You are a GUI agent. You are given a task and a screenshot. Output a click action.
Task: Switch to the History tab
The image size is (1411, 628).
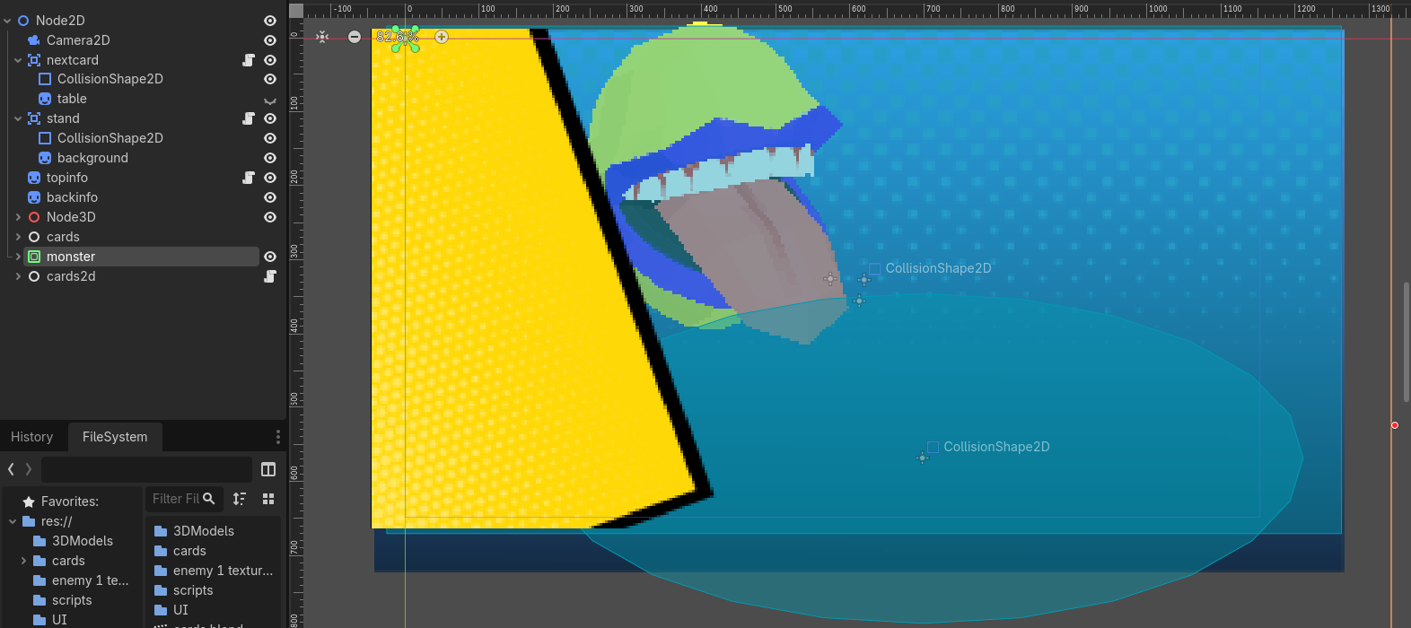[32, 437]
